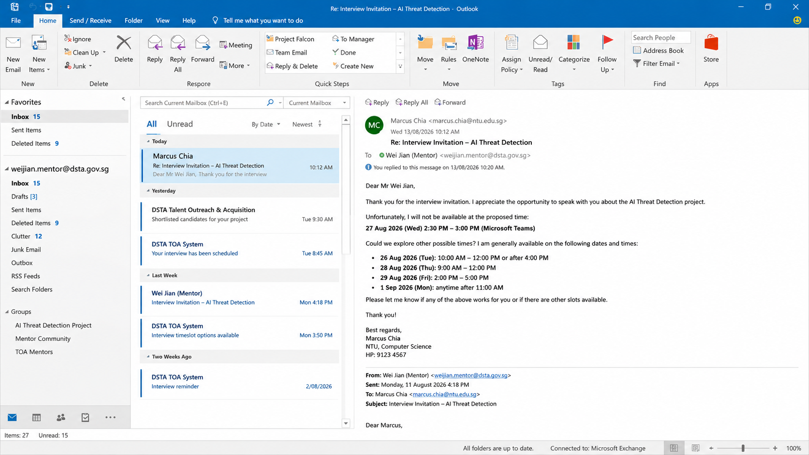The image size is (809, 455).
Task: Click the zoom in plus button
Action: 775,448
